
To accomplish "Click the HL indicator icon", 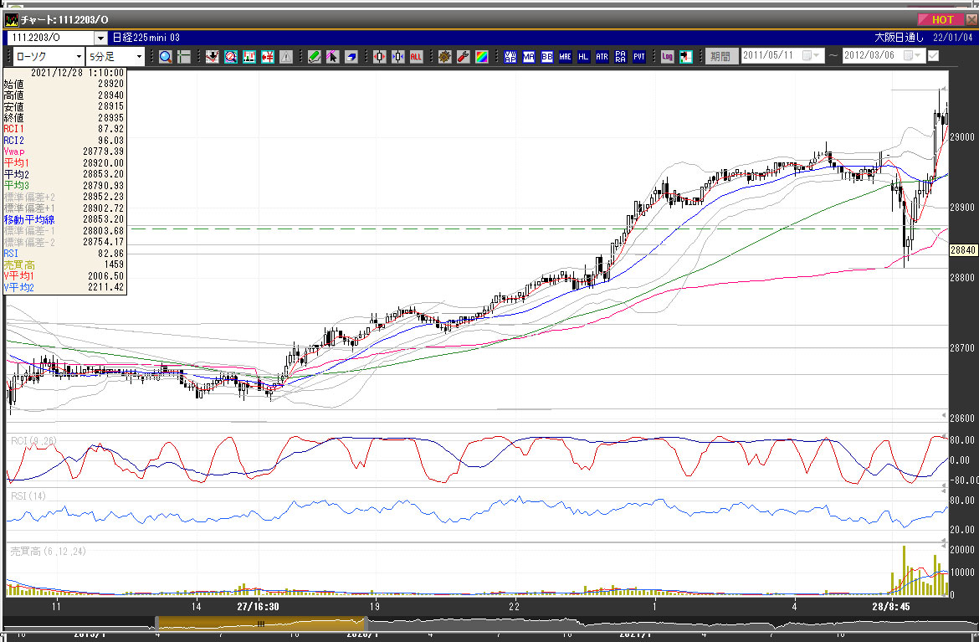I will coord(583,56).
